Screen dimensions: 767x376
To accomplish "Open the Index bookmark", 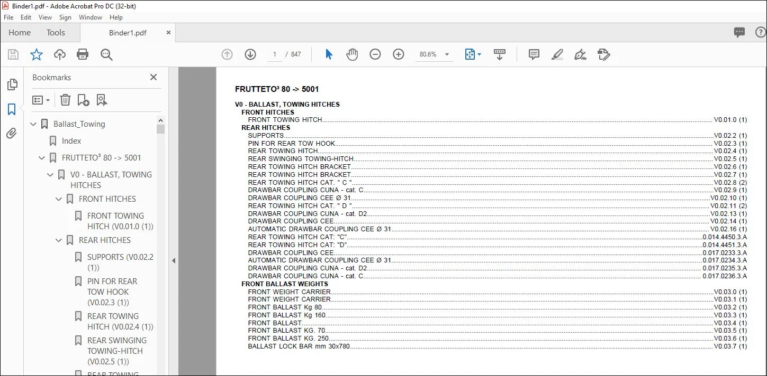I will click(x=71, y=141).
